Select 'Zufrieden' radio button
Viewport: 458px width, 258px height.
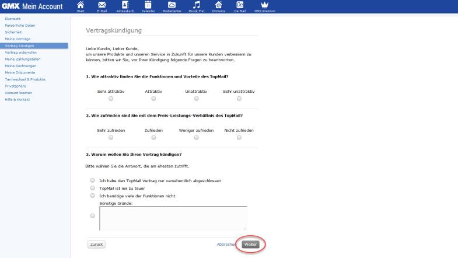pyautogui.click(x=153, y=138)
